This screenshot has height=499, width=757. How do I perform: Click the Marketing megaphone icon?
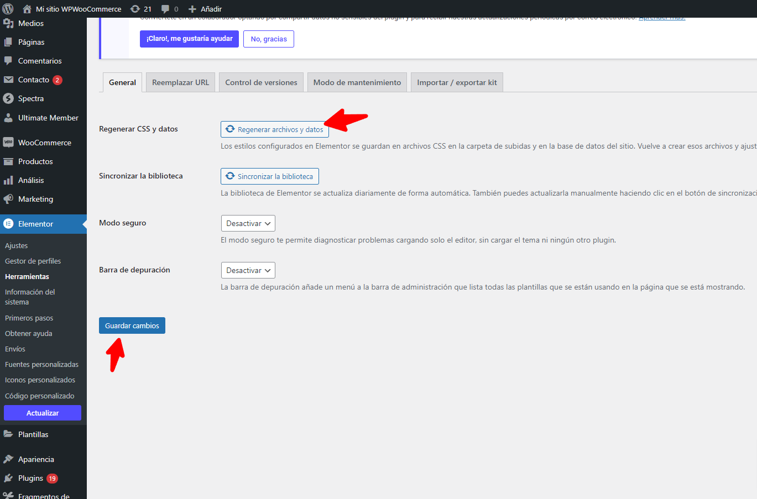click(8, 199)
